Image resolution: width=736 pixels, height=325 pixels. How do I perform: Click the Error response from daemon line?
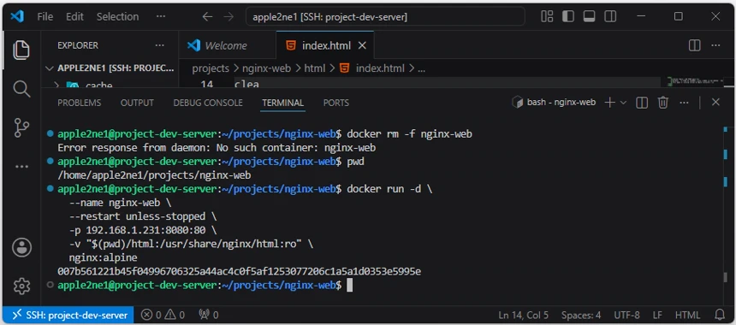click(217, 148)
